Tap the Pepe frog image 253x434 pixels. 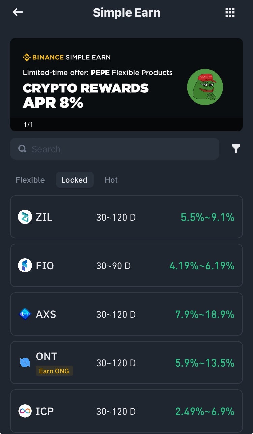(x=205, y=87)
